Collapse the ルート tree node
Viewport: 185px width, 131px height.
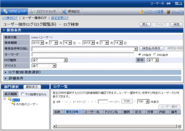coord(5,99)
